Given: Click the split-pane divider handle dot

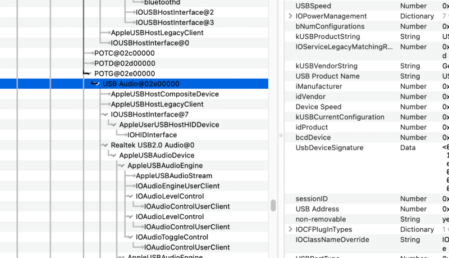Looking at the screenshot, I should click(281, 135).
